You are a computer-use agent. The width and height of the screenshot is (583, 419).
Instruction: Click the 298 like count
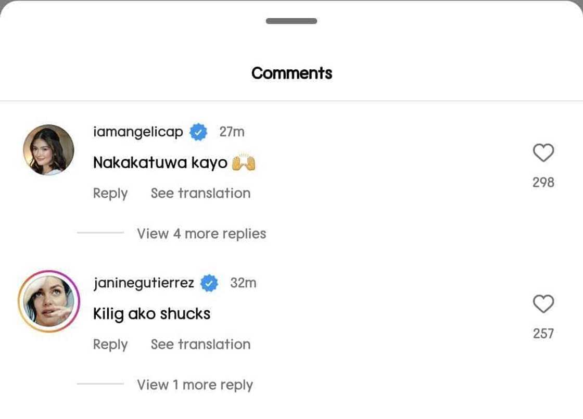click(x=543, y=182)
